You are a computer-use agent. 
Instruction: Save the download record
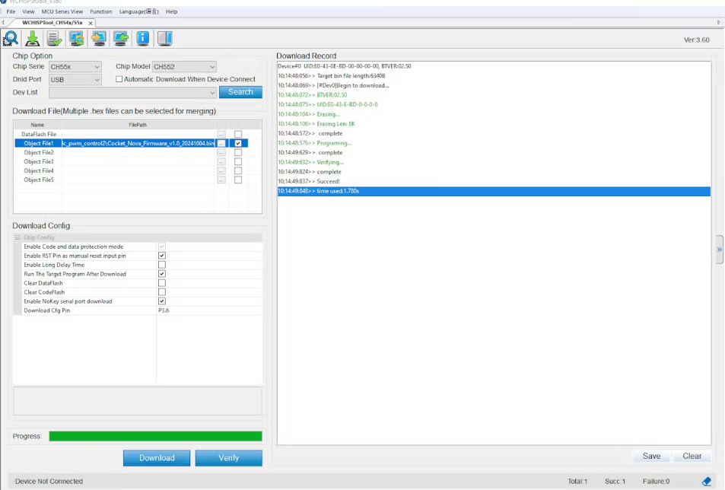click(x=651, y=457)
